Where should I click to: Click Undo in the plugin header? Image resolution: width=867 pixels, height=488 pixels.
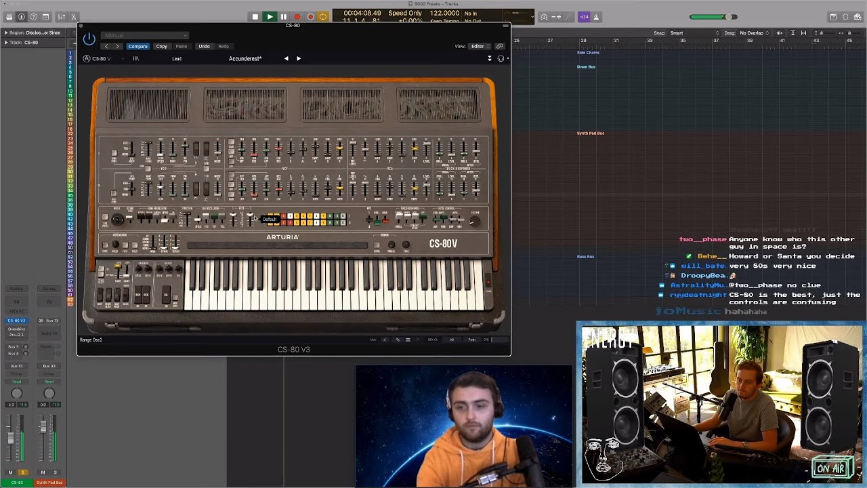(204, 46)
